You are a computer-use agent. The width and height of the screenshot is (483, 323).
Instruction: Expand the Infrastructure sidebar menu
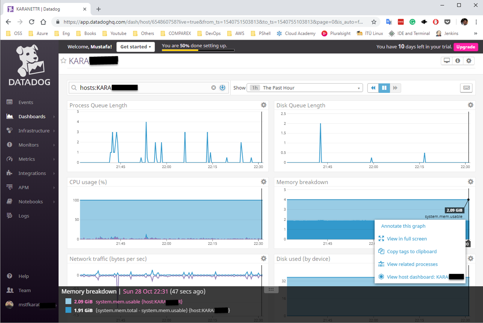coord(34,131)
